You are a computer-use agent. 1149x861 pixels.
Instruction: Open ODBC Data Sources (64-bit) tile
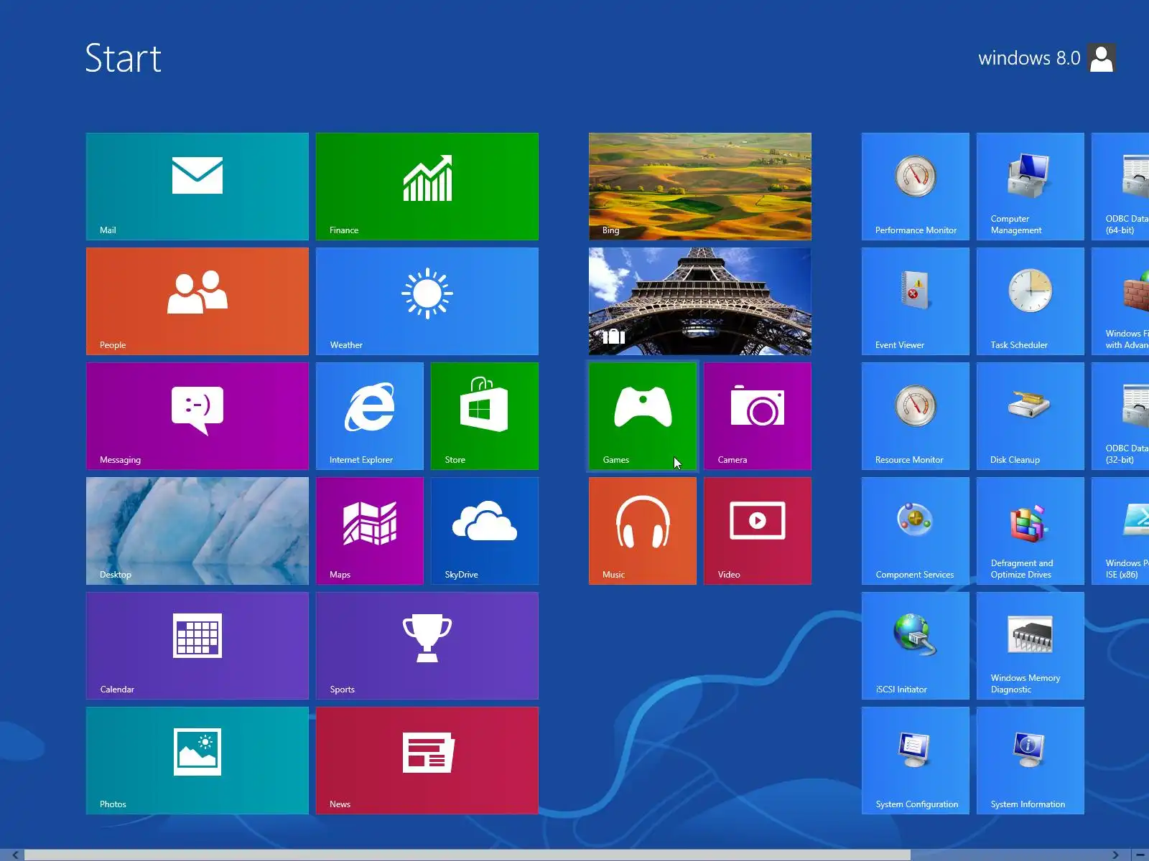[1120, 187]
